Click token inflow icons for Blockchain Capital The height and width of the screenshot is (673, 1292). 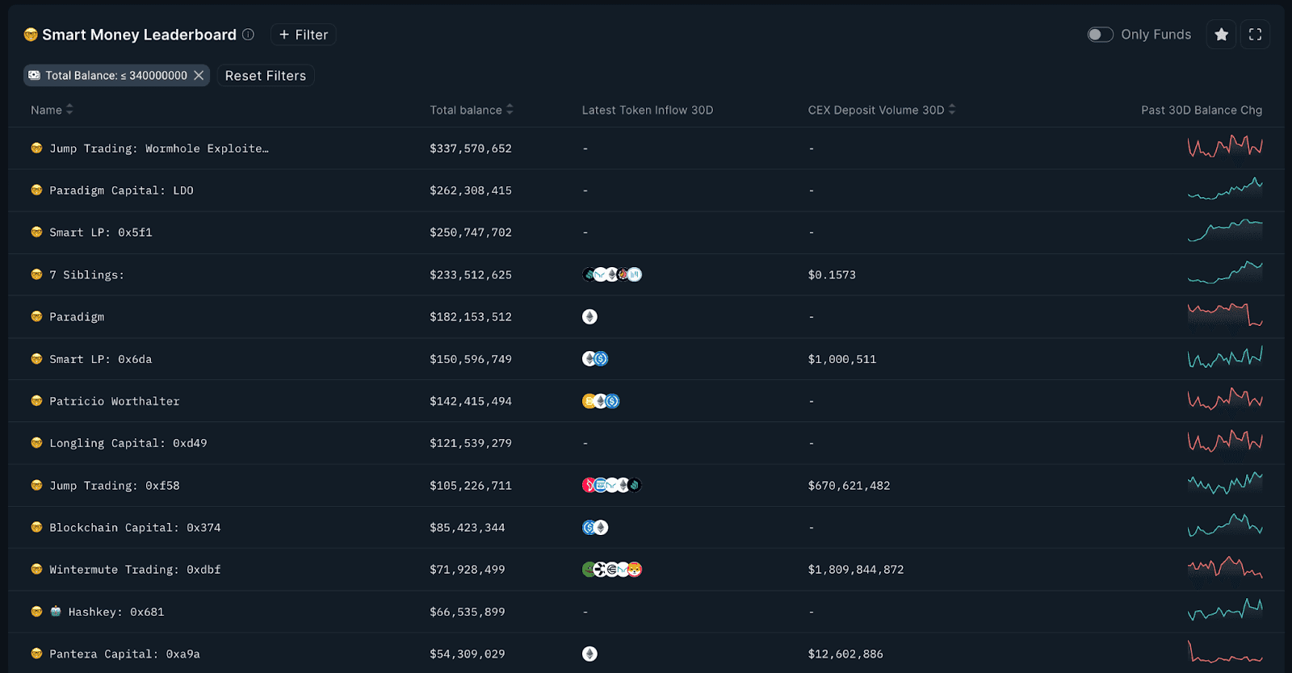(x=595, y=527)
